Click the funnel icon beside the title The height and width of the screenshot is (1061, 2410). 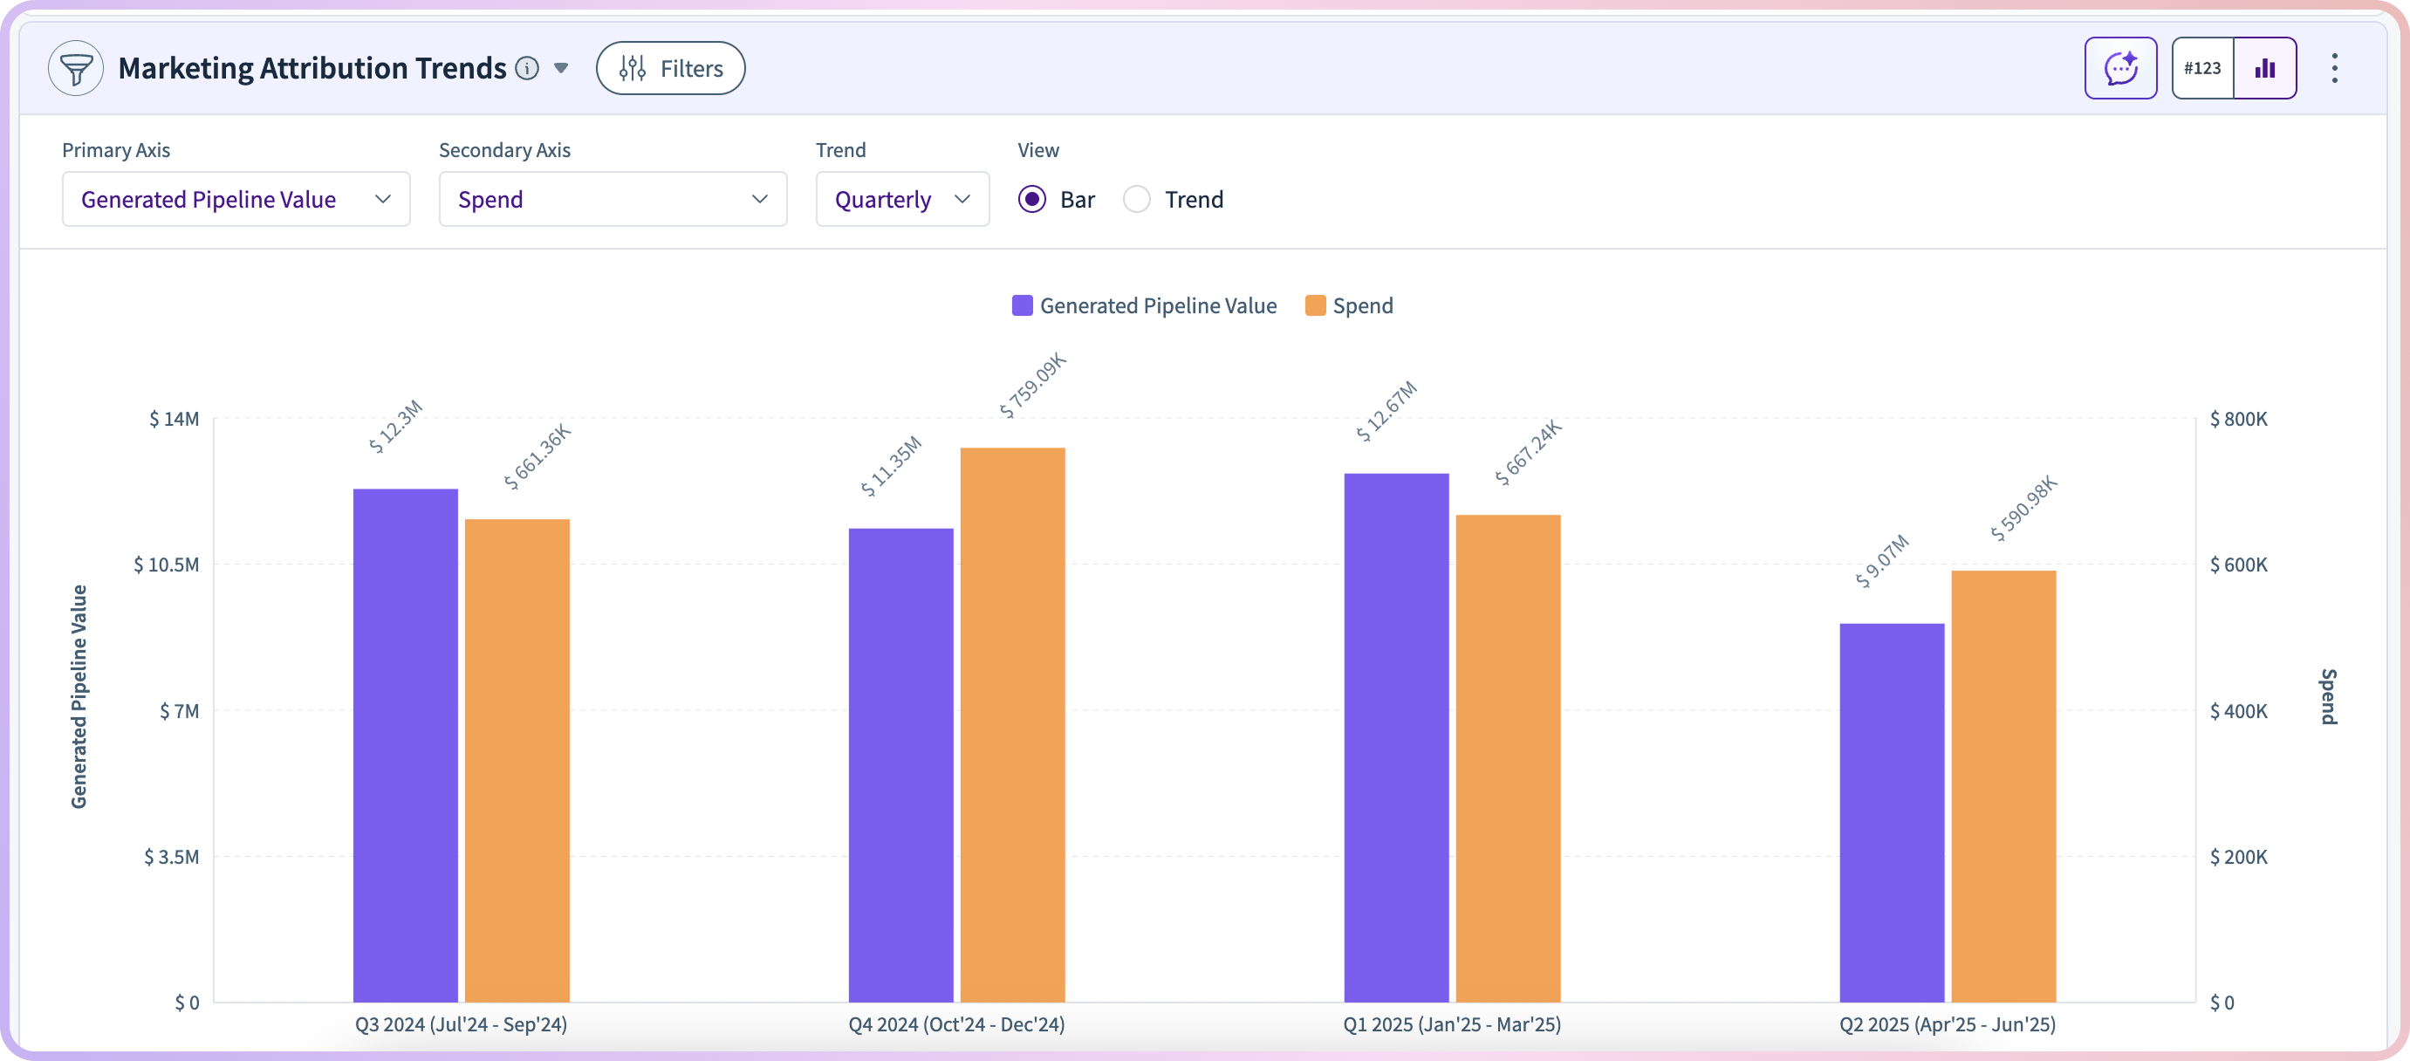pos(76,68)
